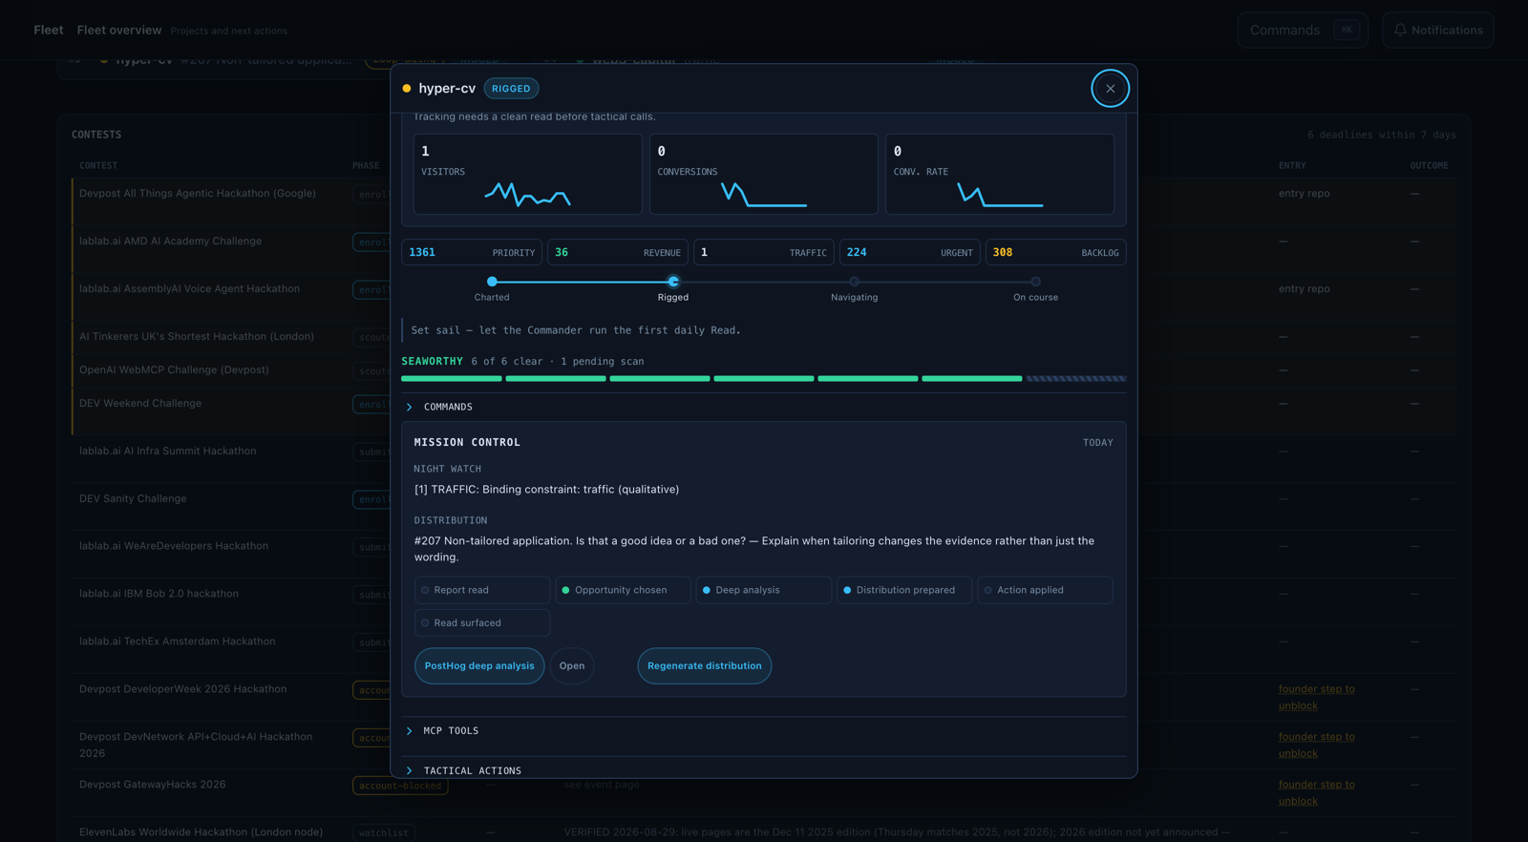Toggle the Deep analysis step
This screenshot has width=1528, height=842.
pyautogui.click(x=763, y=590)
